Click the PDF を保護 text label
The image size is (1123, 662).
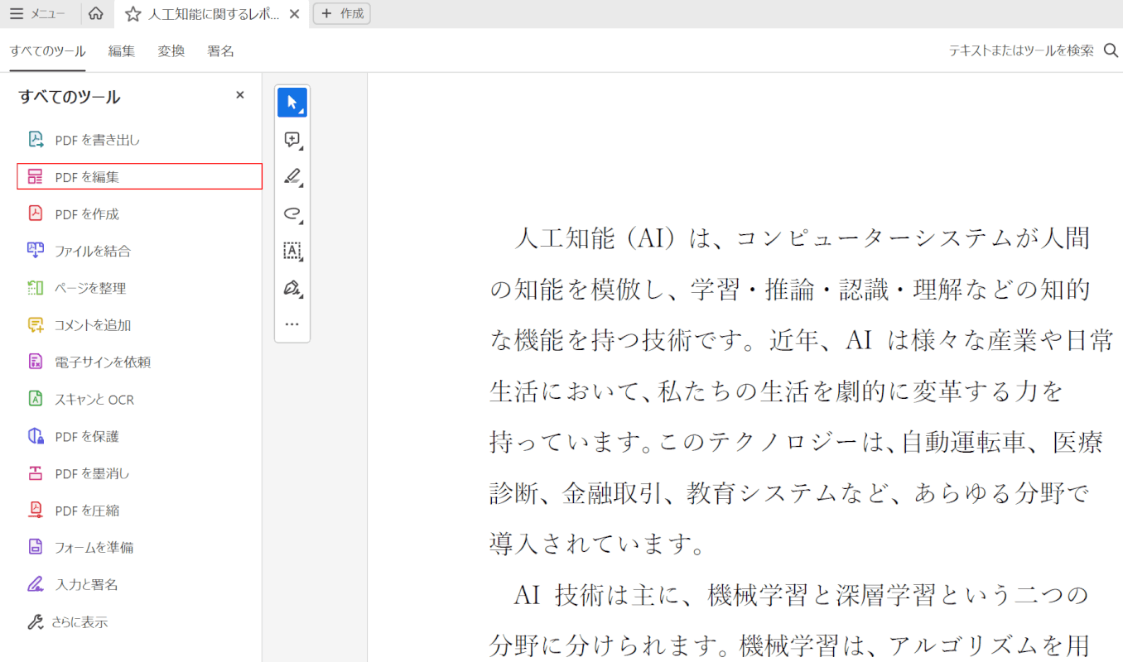point(87,437)
